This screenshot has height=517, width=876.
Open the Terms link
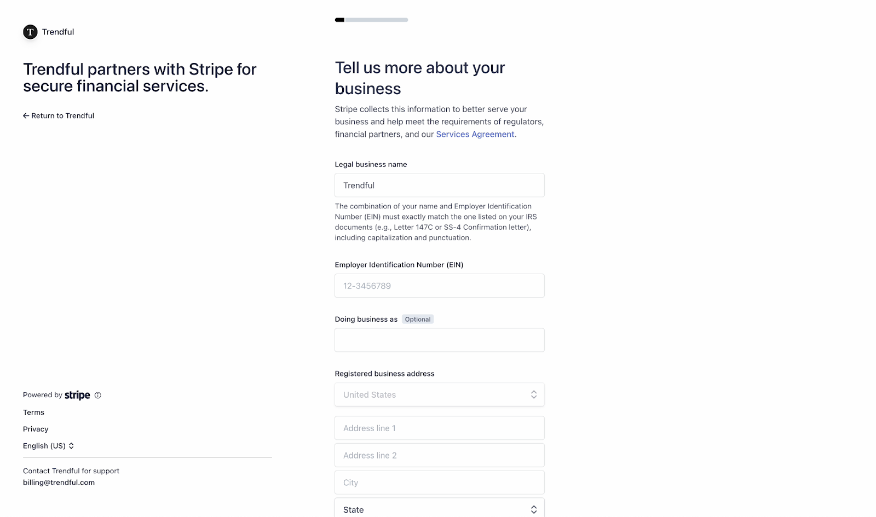(33, 412)
